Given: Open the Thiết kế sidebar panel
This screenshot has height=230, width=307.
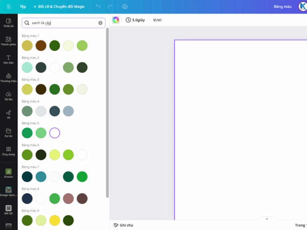Looking at the screenshot, I should coord(8,23).
